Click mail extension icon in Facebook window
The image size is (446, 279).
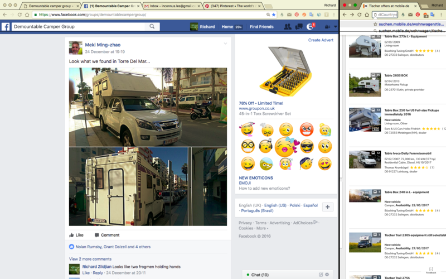tap(289, 15)
